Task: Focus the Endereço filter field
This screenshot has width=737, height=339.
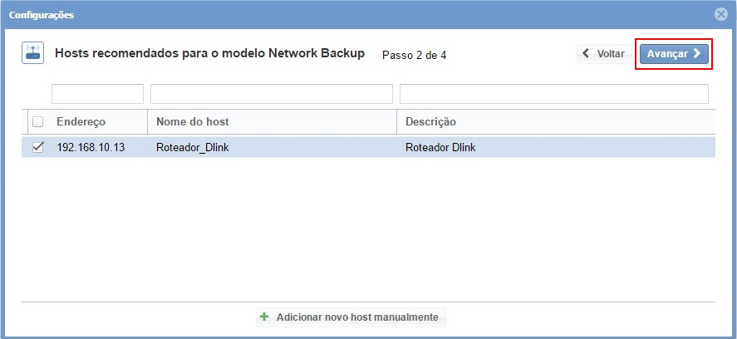Action: tap(97, 94)
